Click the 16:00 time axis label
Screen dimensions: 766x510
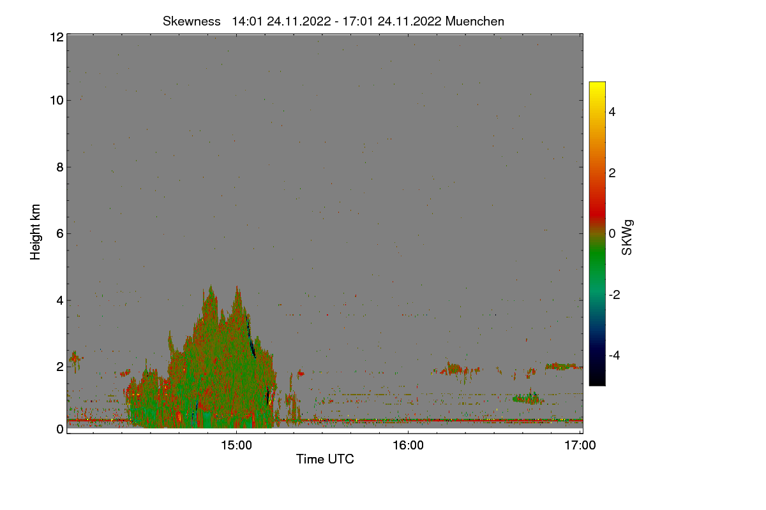pos(408,446)
